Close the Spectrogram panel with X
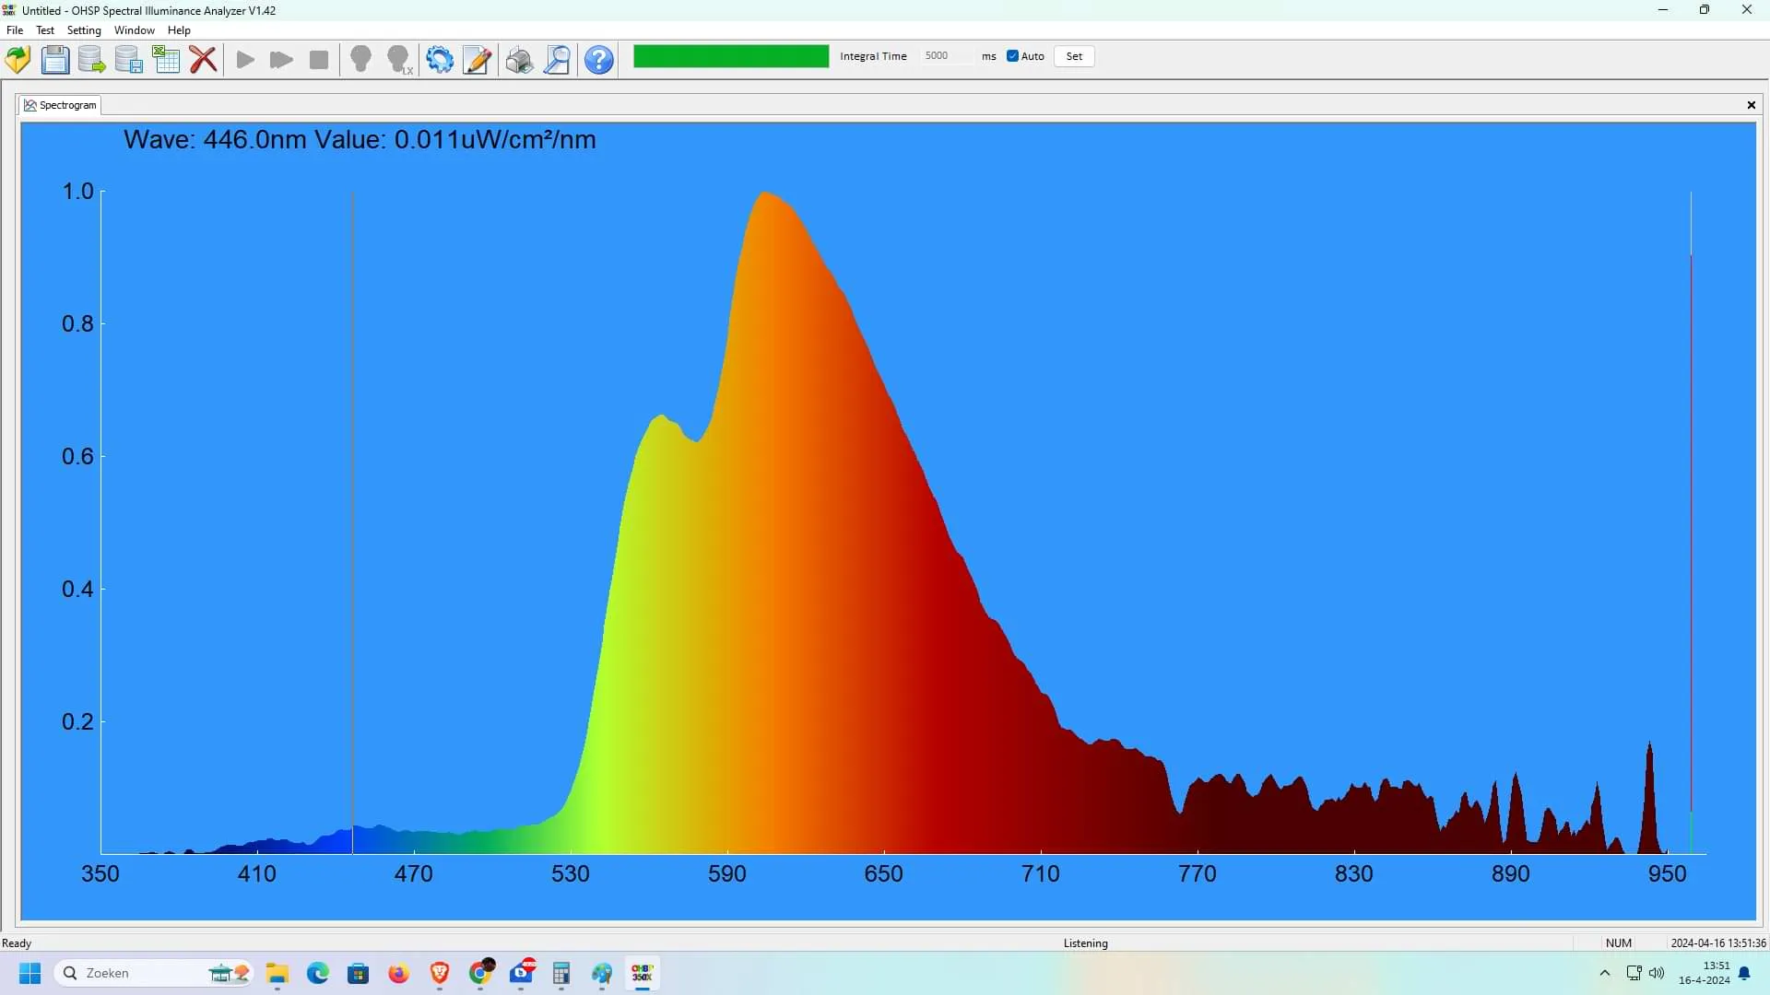The height and width of the screenshot is (995, 1770). click(x=1751, y=105)
